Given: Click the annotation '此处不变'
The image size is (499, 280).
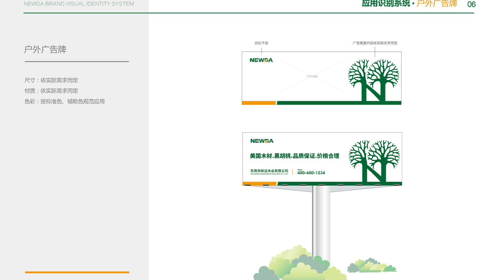Looking at the screenshot, I should tap(262, 43).
